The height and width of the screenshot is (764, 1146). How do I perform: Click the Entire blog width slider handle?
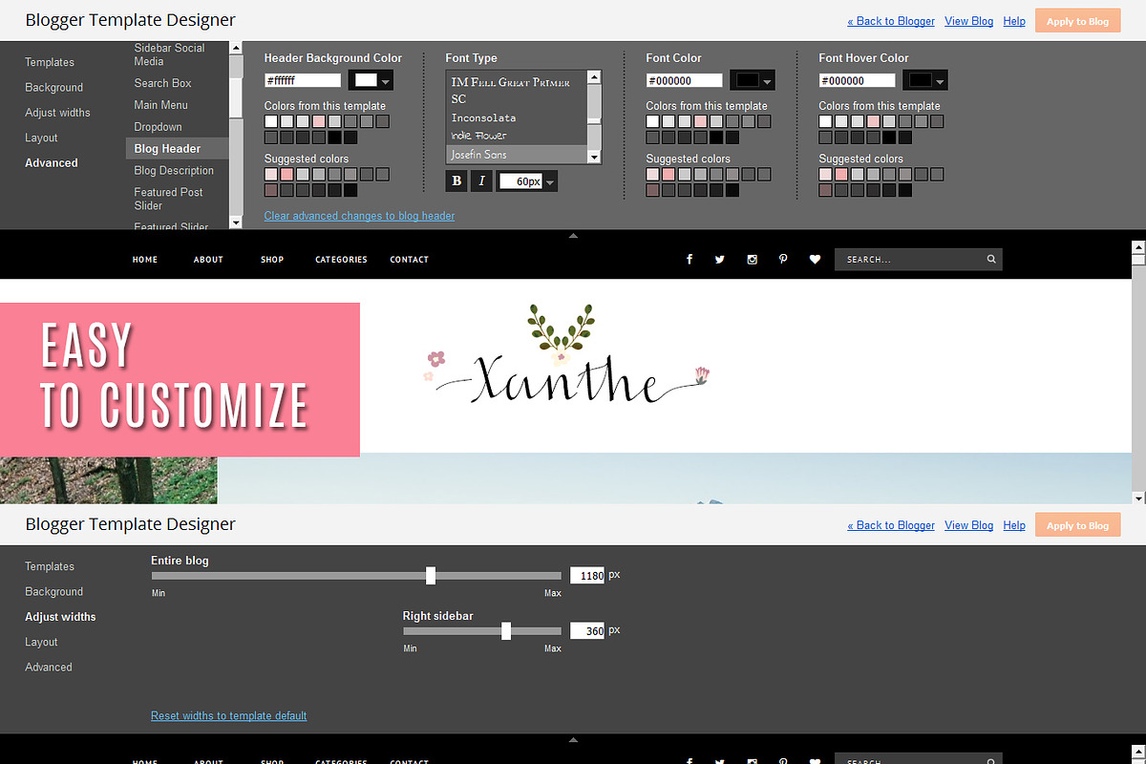coord(431,575)
